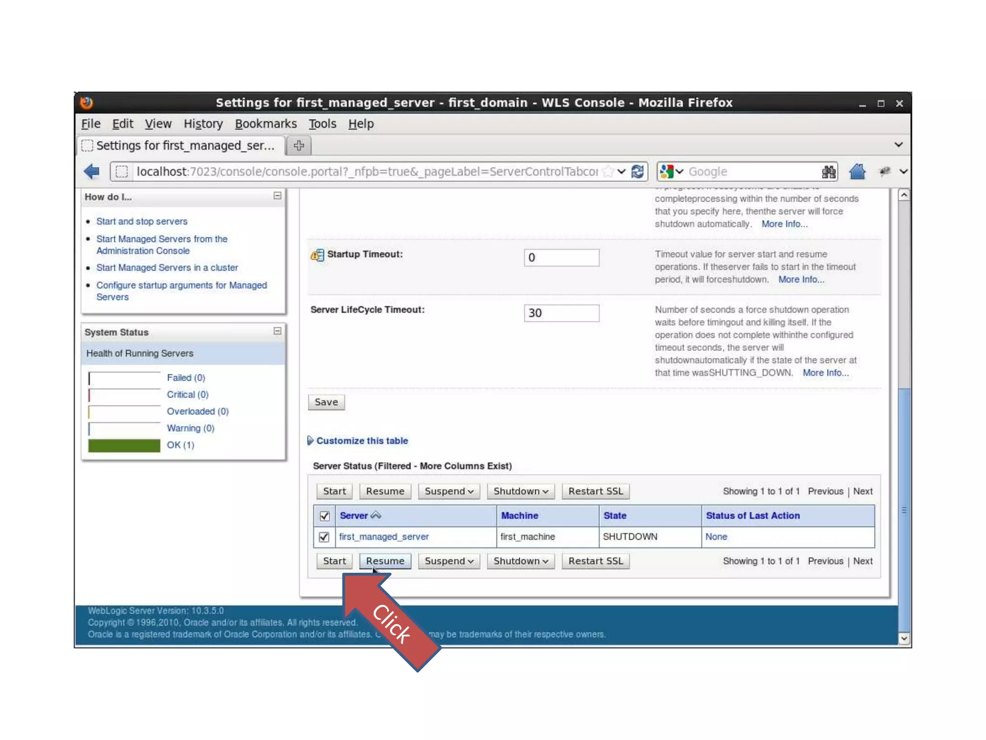Uncheck first_managed_server row checkbox
Screen dimensions: 986x740
click(x=324, y=537)
